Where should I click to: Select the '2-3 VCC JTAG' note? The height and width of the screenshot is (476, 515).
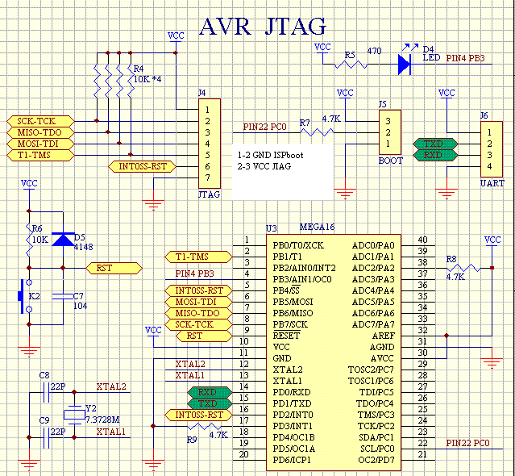264,166
